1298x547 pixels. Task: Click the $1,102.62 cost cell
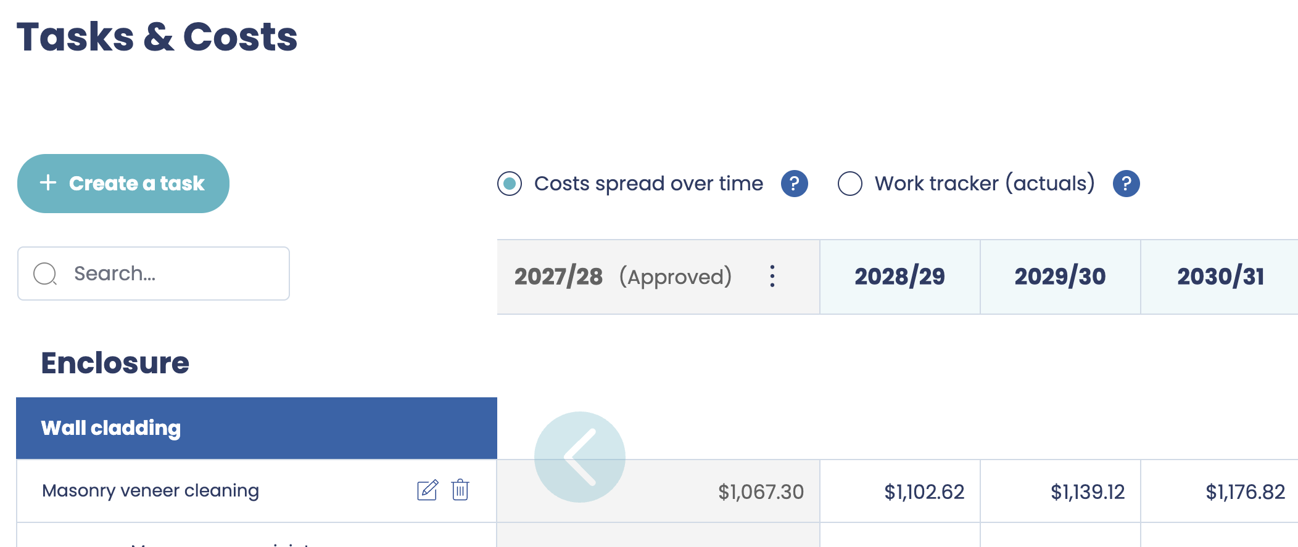[924, 492]
